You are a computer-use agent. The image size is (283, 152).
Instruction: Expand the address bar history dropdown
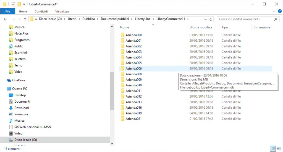tap(205, 19)
